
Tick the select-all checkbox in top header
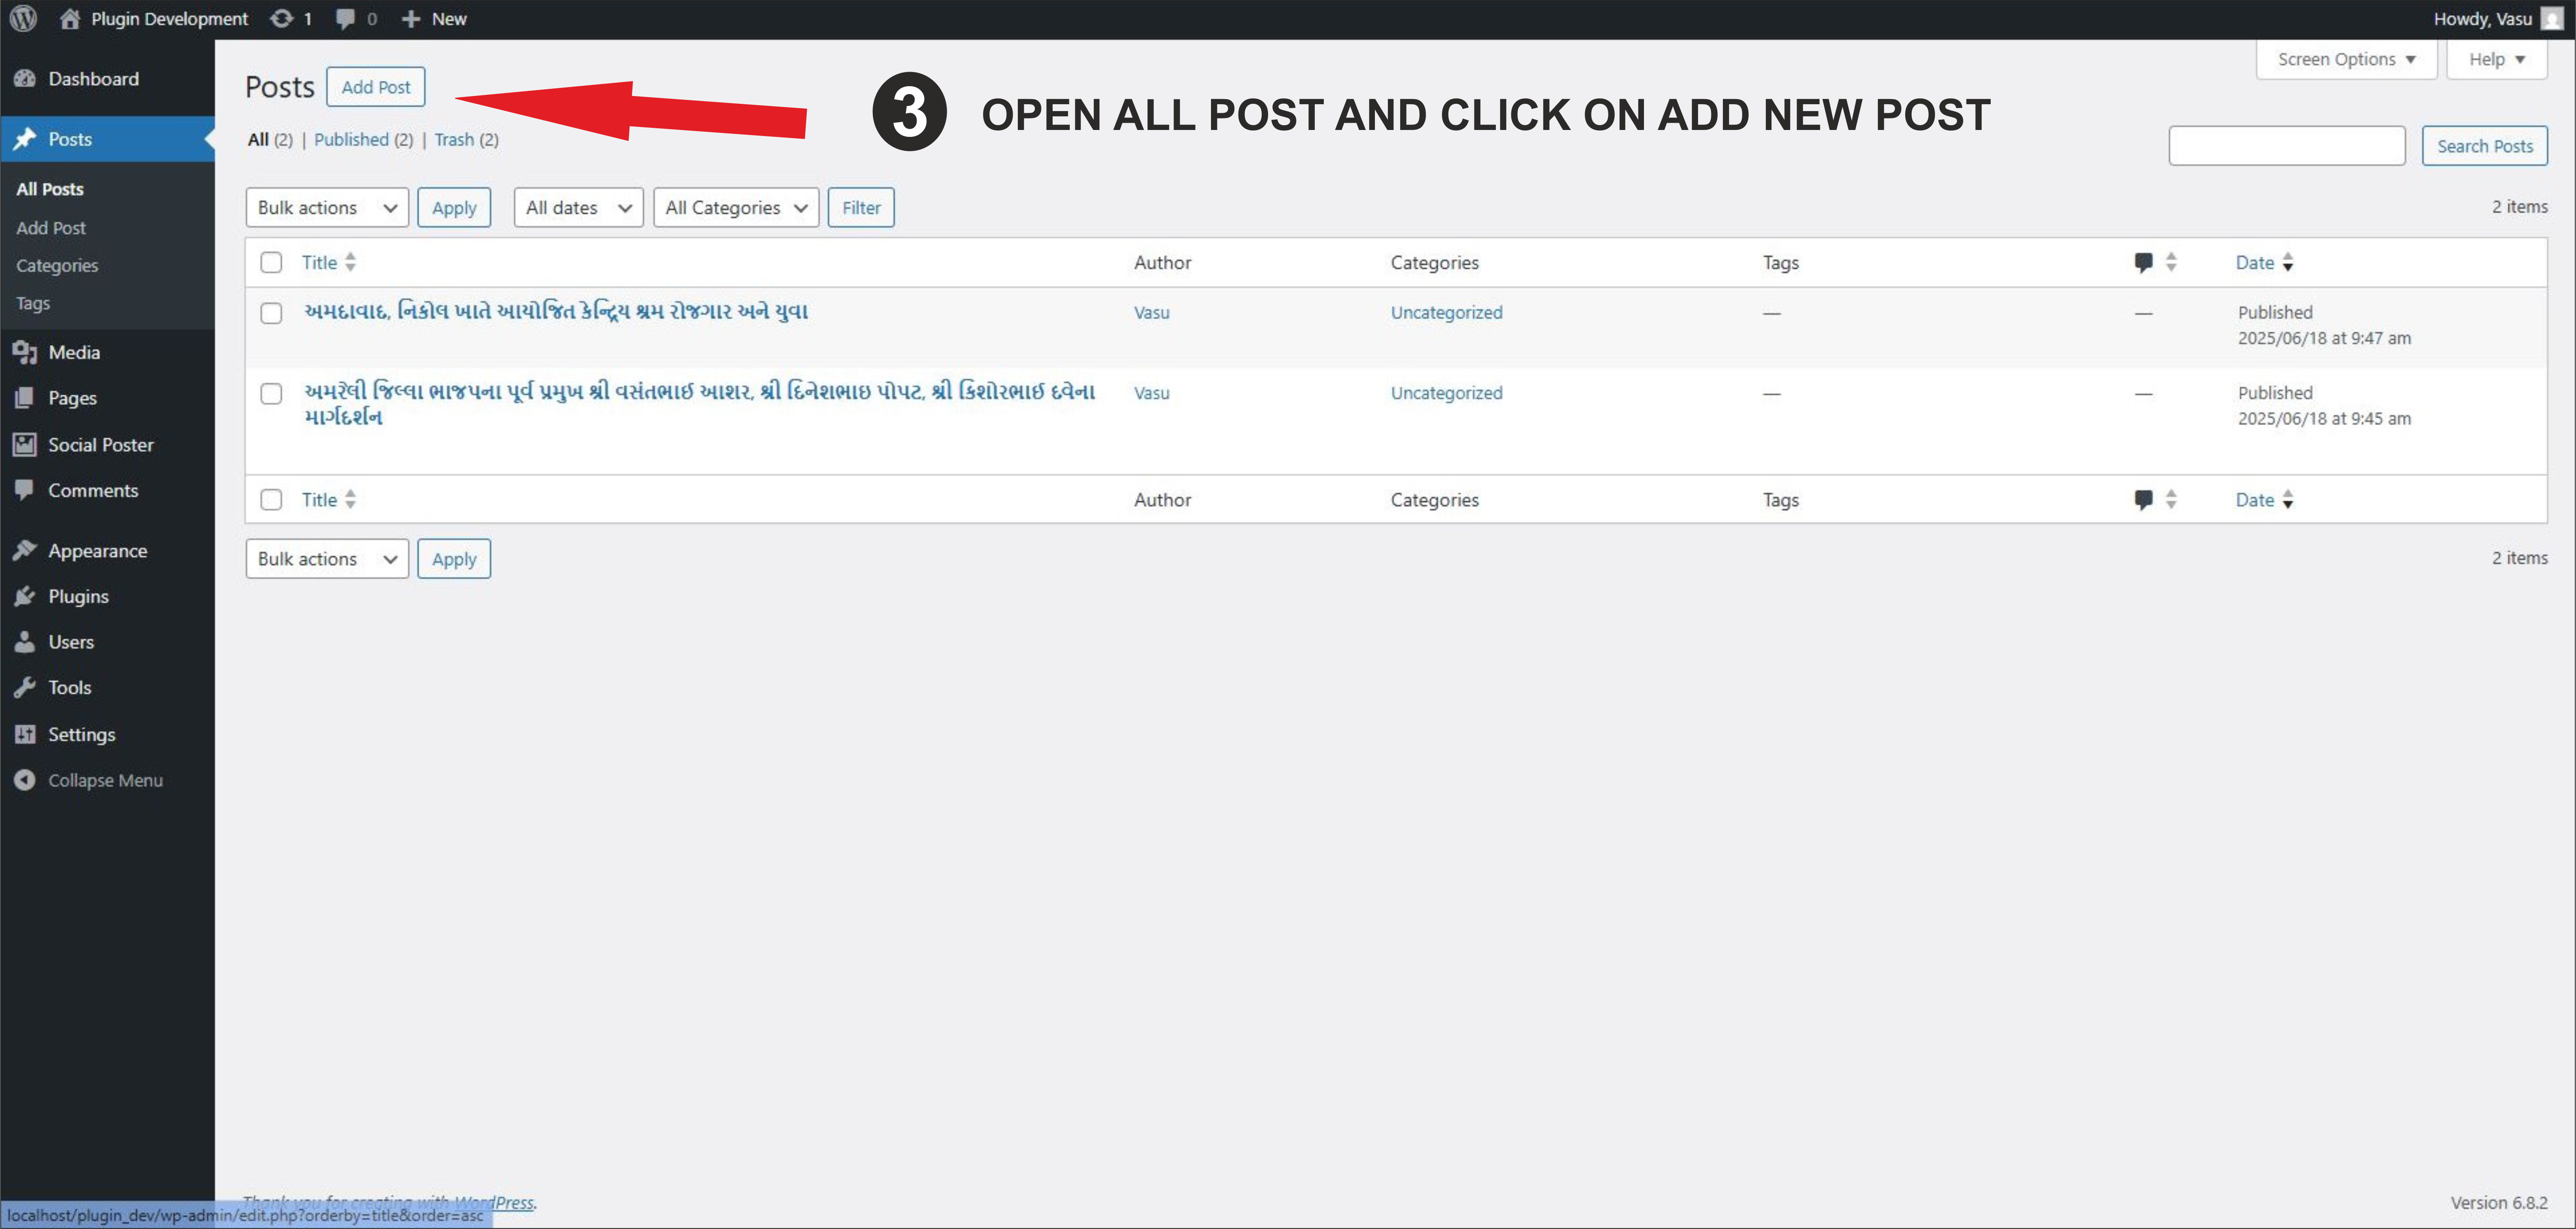pyautogui.click(x=271, y=262)
